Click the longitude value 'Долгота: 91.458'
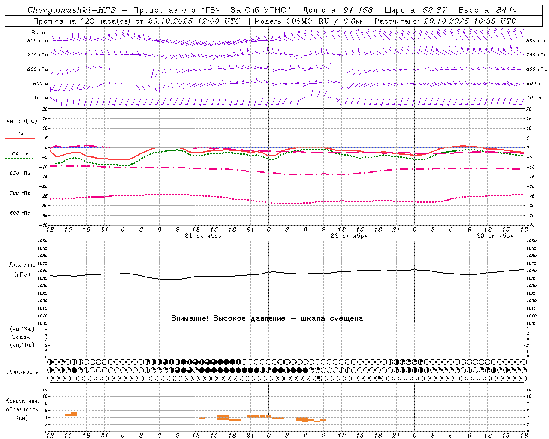This screenshot has width=549, height=439. 338,10
